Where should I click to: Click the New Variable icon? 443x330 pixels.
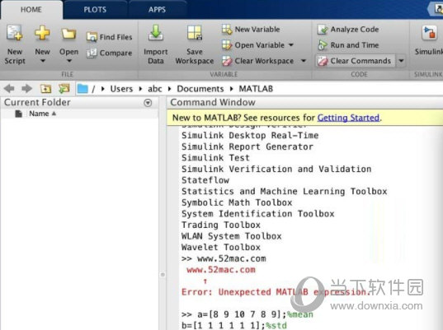point(227,30)
